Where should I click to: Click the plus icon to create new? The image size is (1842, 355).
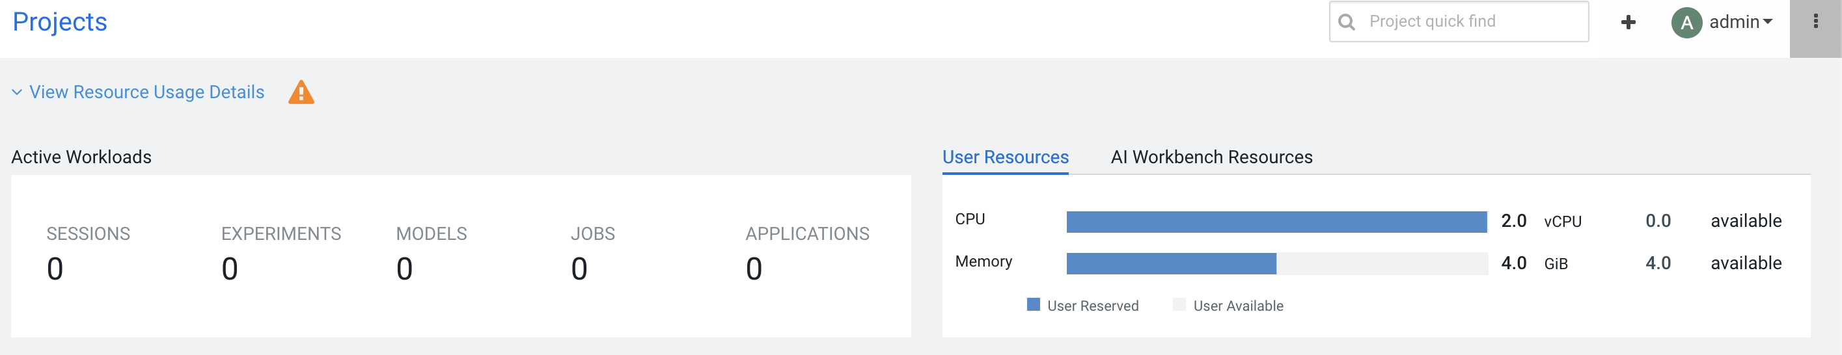point(1627,22)
